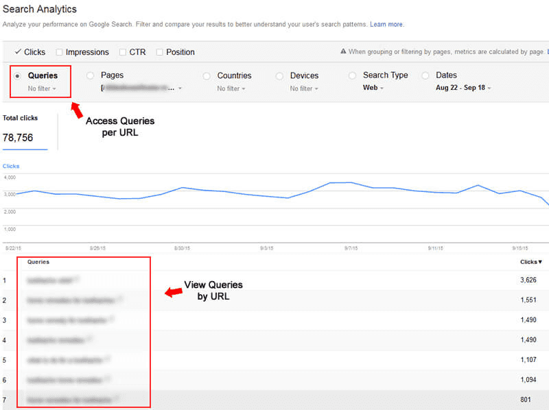This screenshot has height=410, width=549.
Task: Open the Web search type dropdown
Action: [373, 88]
